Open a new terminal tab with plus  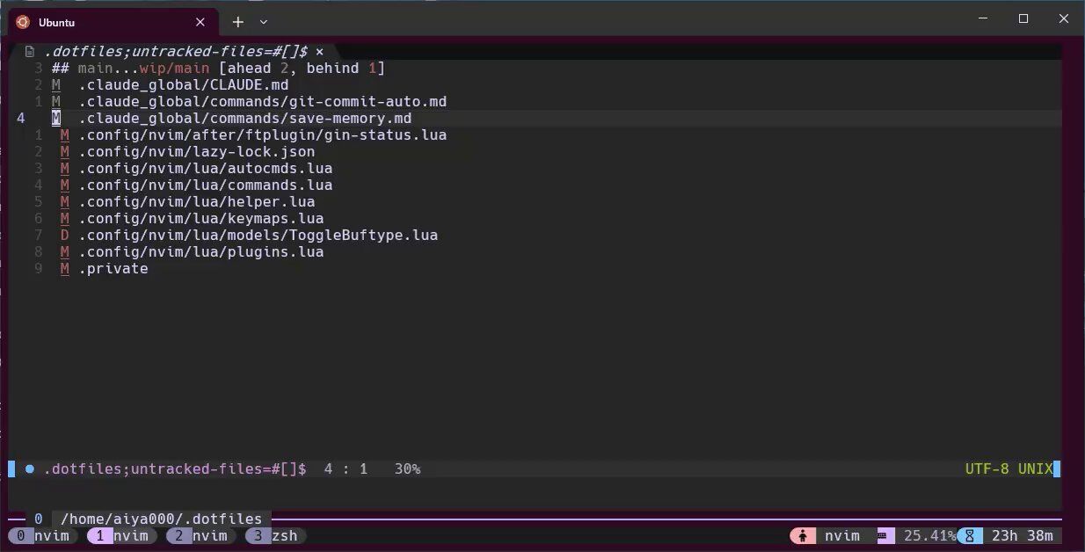pyautogui.click(x=237, y=22)
